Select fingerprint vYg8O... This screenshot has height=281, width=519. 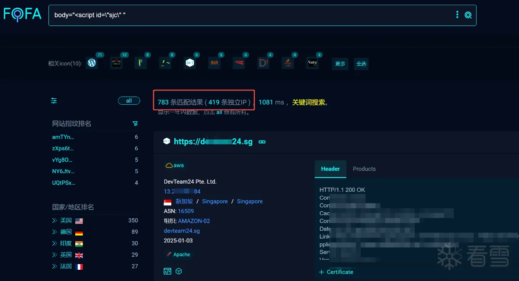point(62,160)
